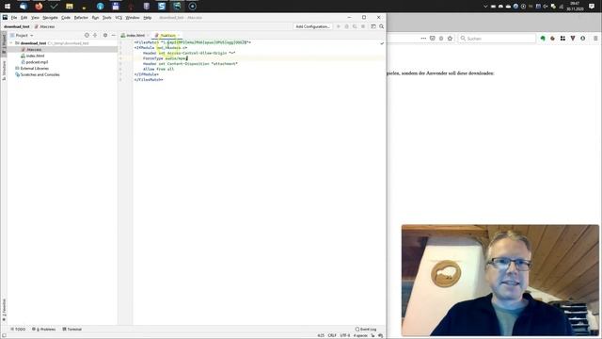Open the Tools menu
The width and height of the screenshot is (602, 339).
click(x=106, y=18)
